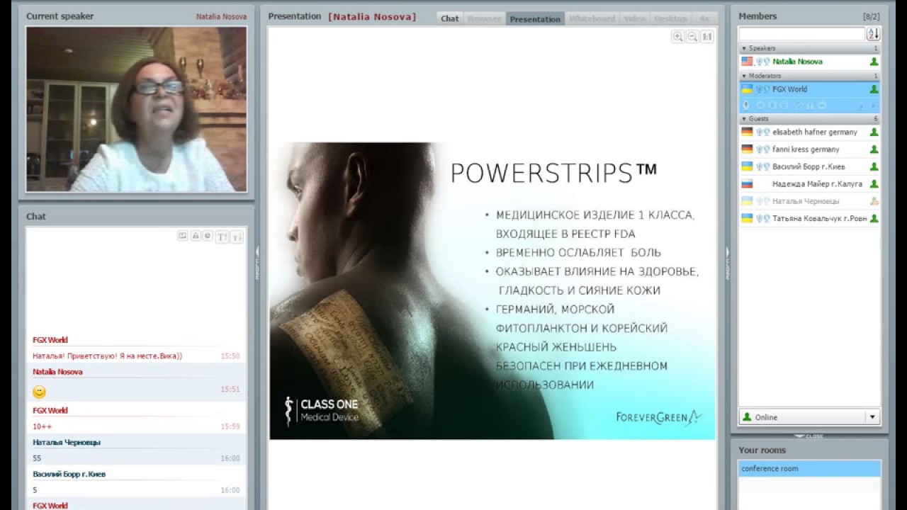Image resolution: width=907 pixels, height=510 pixels.
Task: Click headset icon beside fanni kress
Action: 762,149
